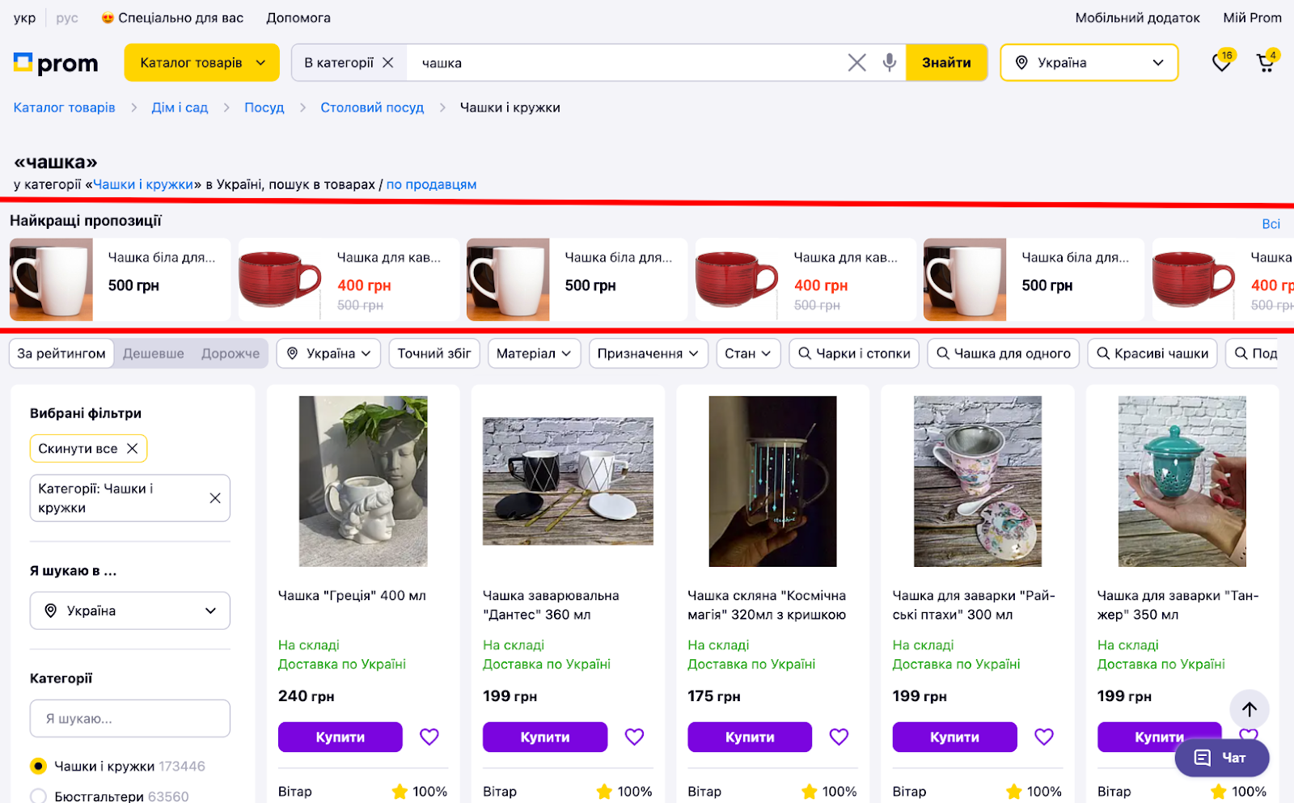
Task: Buy Чашка скляна "Космічна магія"
Action: [x=750, y=737]
